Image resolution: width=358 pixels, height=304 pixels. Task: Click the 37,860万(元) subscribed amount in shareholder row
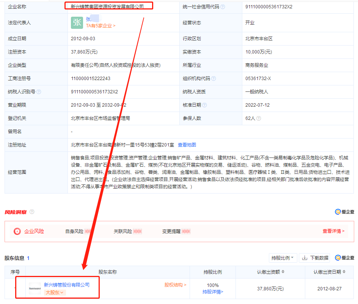pos(270,289)
